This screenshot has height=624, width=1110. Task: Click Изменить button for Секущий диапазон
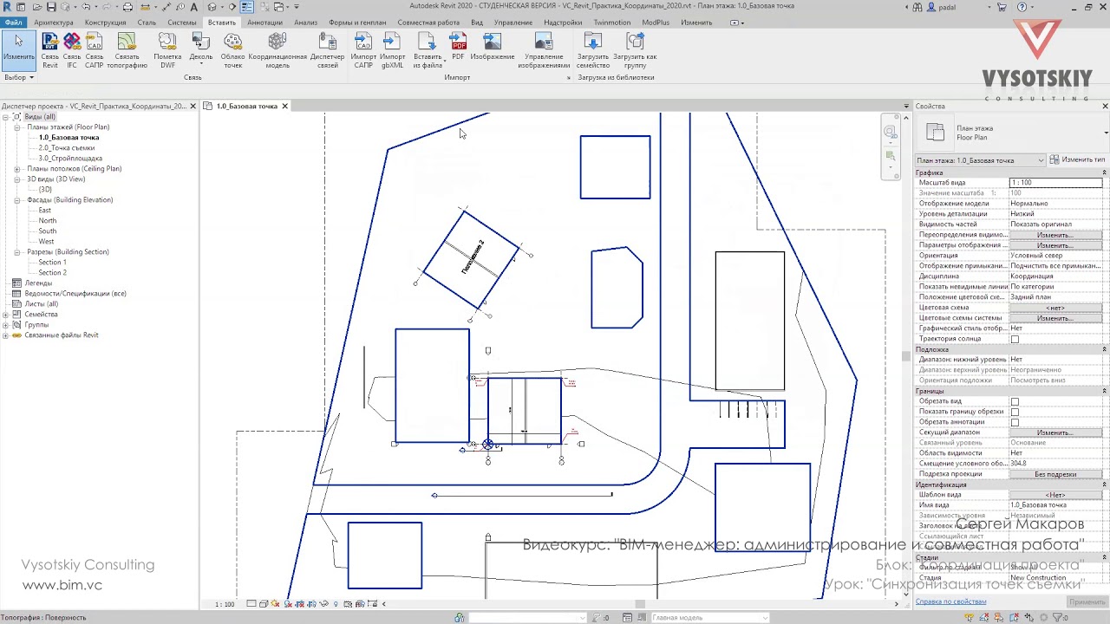pyautogui.click(x=1055, y=432)
